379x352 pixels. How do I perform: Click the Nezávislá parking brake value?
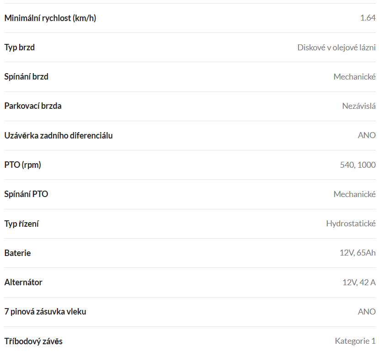(359, 106)
